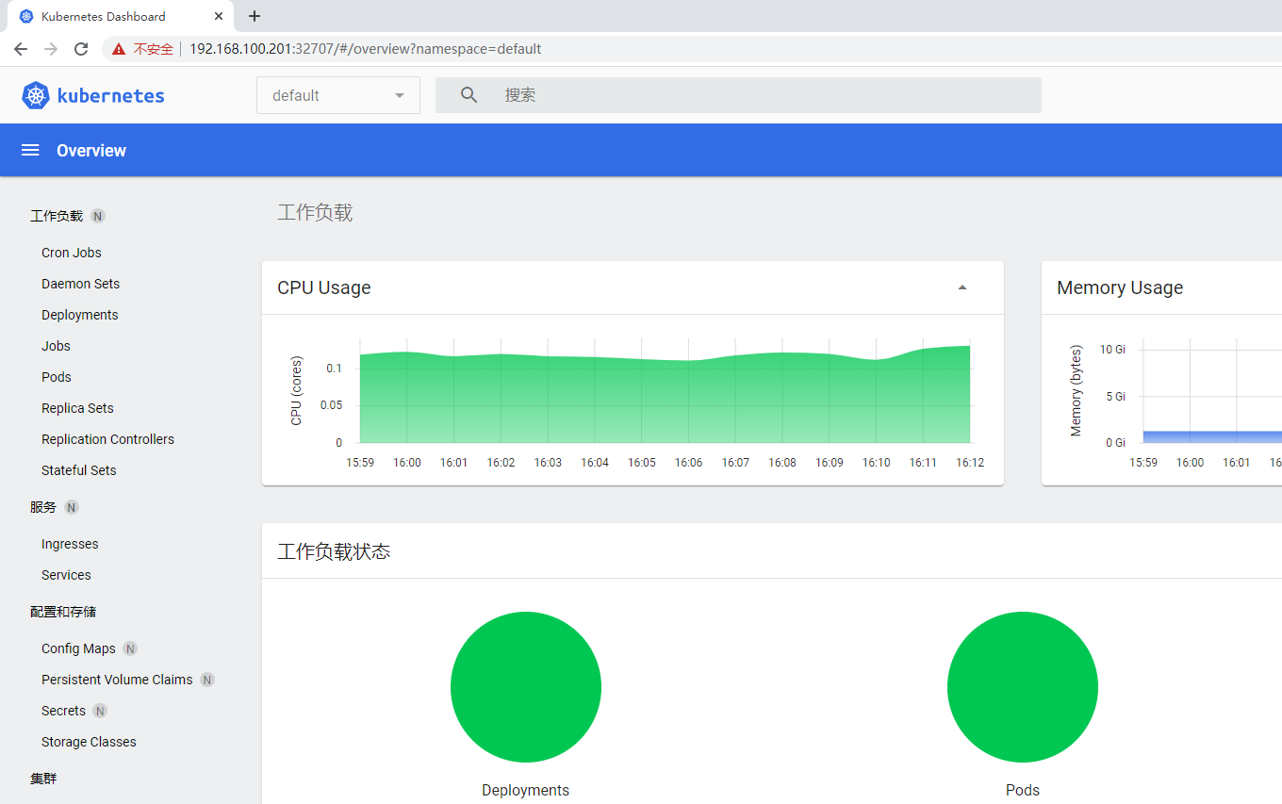Viewport: 1282px width, 804px height.
Task: Open the default namespace dropdown
Action: [338, 95]
